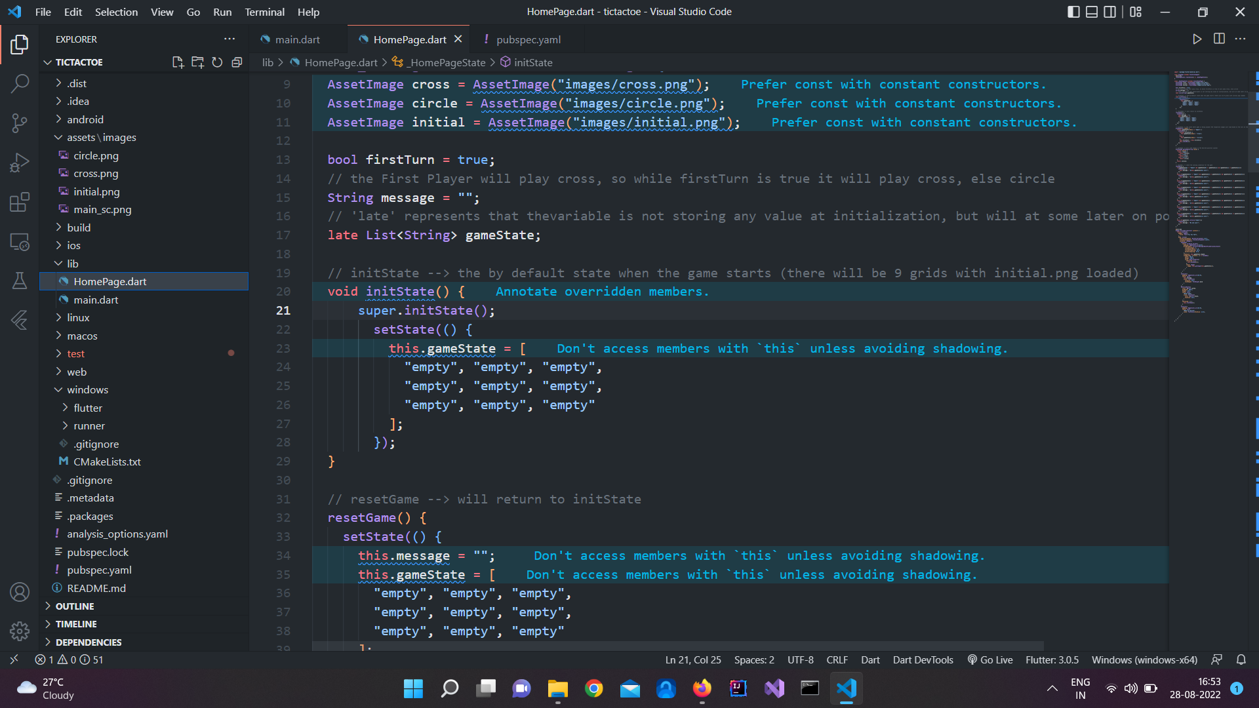Open Chrome from the Windows taskbar
Viewport: 1259px width, 708px height.
(594, 688)
